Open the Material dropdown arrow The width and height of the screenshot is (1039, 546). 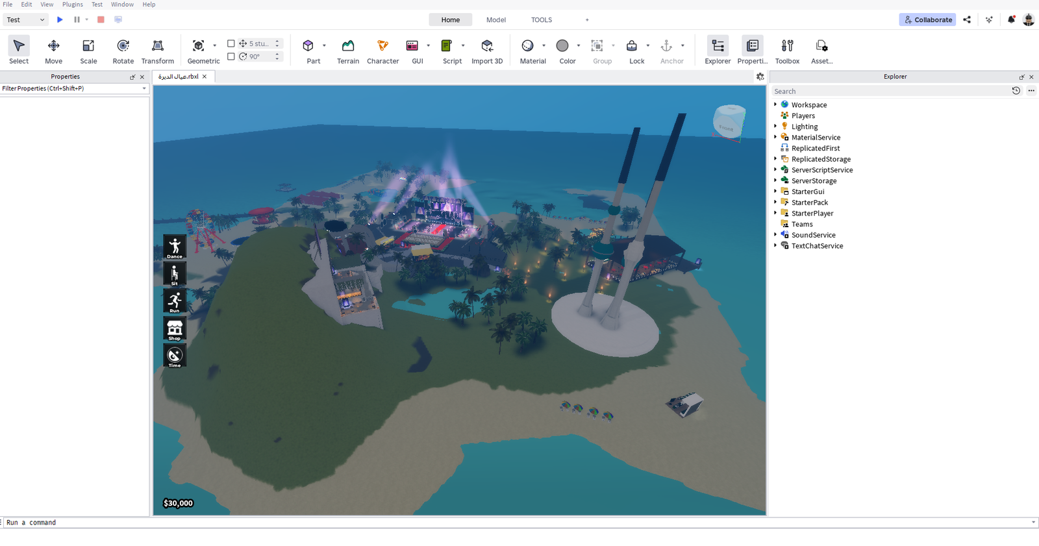(x=544, y=45)
